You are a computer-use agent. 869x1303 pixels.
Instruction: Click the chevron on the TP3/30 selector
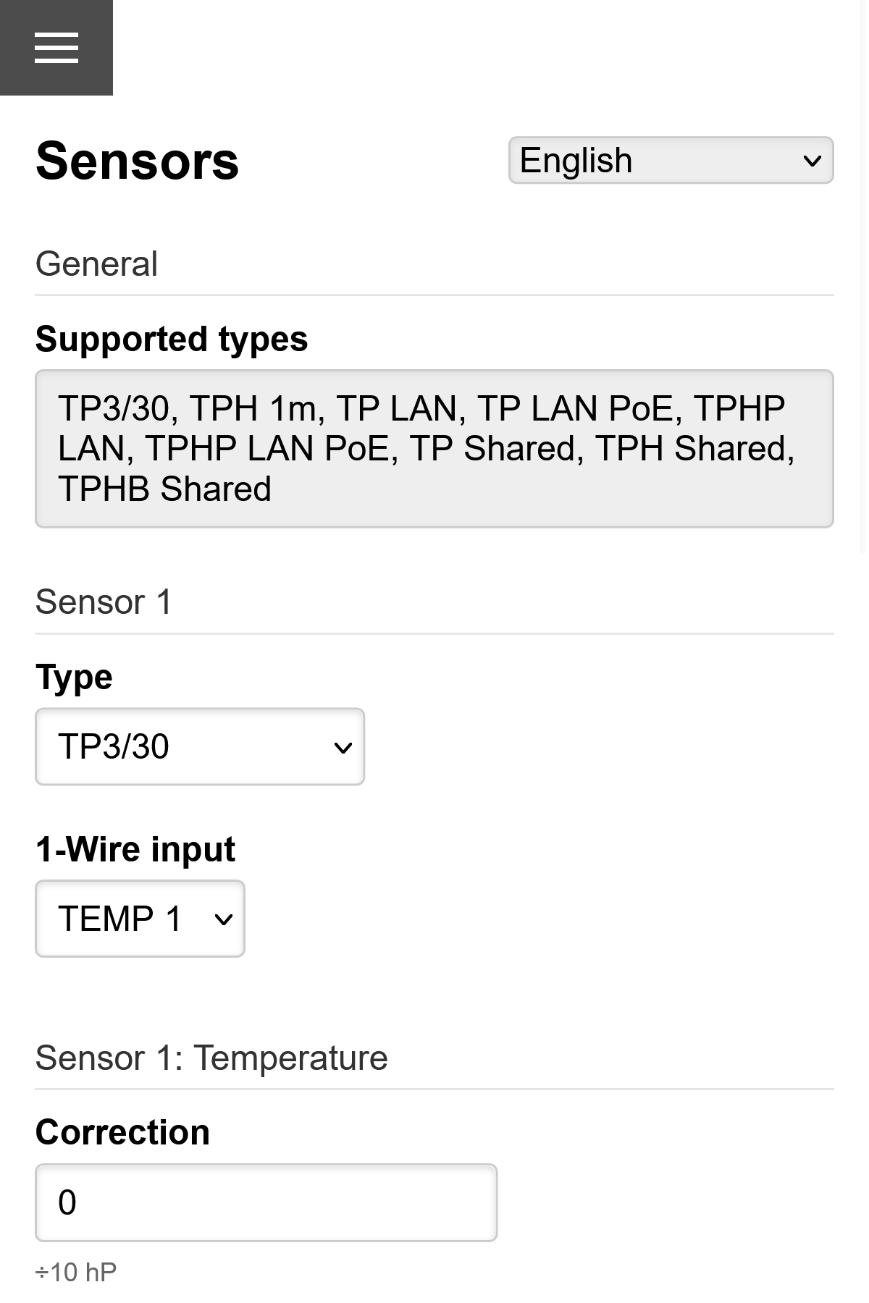[343, 746]
